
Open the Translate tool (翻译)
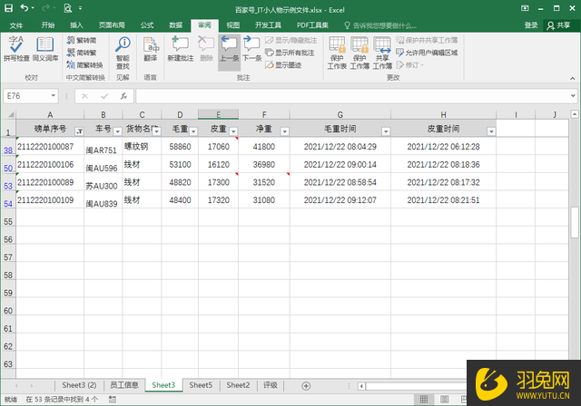[151, 49]
